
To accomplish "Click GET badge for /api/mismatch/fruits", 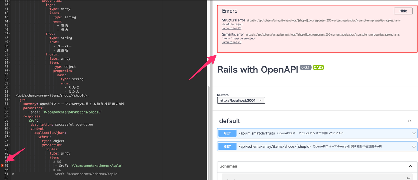I will [x=227, y=133].
